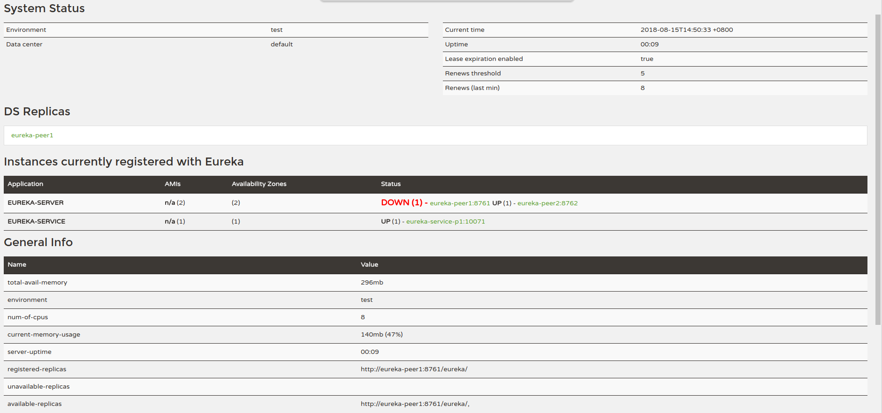Click the Name column header in General Info
This screenshot has width=882, height=413.
coord(17,264)
